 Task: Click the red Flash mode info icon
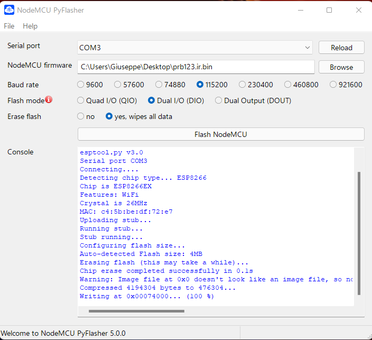coord(49,99)
